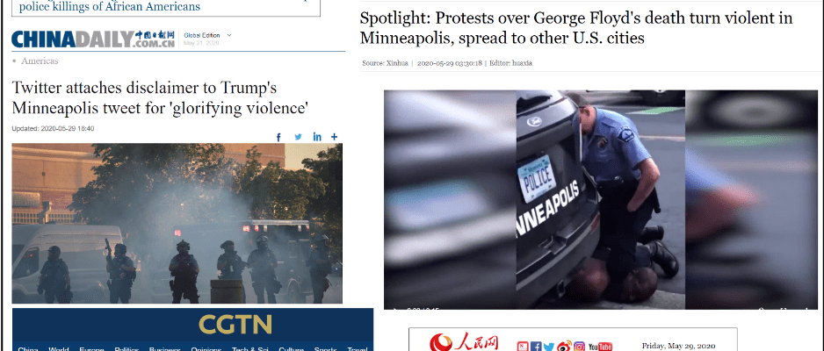Click the China Daily logo
Image resolution: width=824 pixels, height=351 pixels.
93,39
